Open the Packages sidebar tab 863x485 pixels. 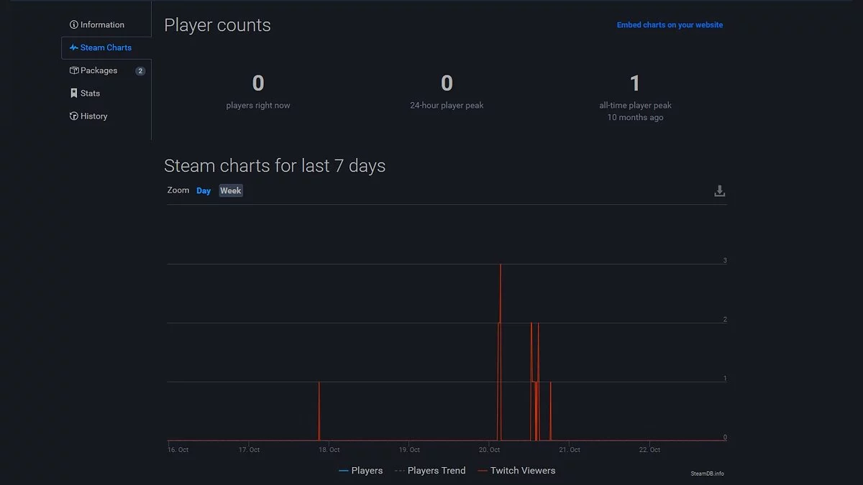tap(106, 70)
